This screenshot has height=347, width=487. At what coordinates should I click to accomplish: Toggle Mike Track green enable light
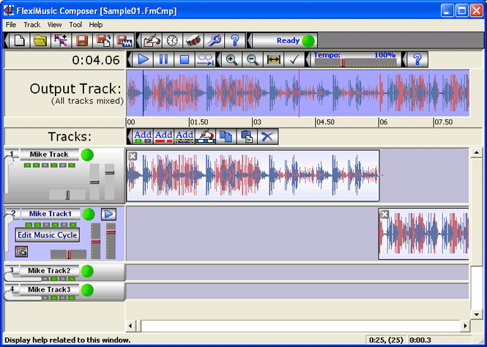click(88, 154)
